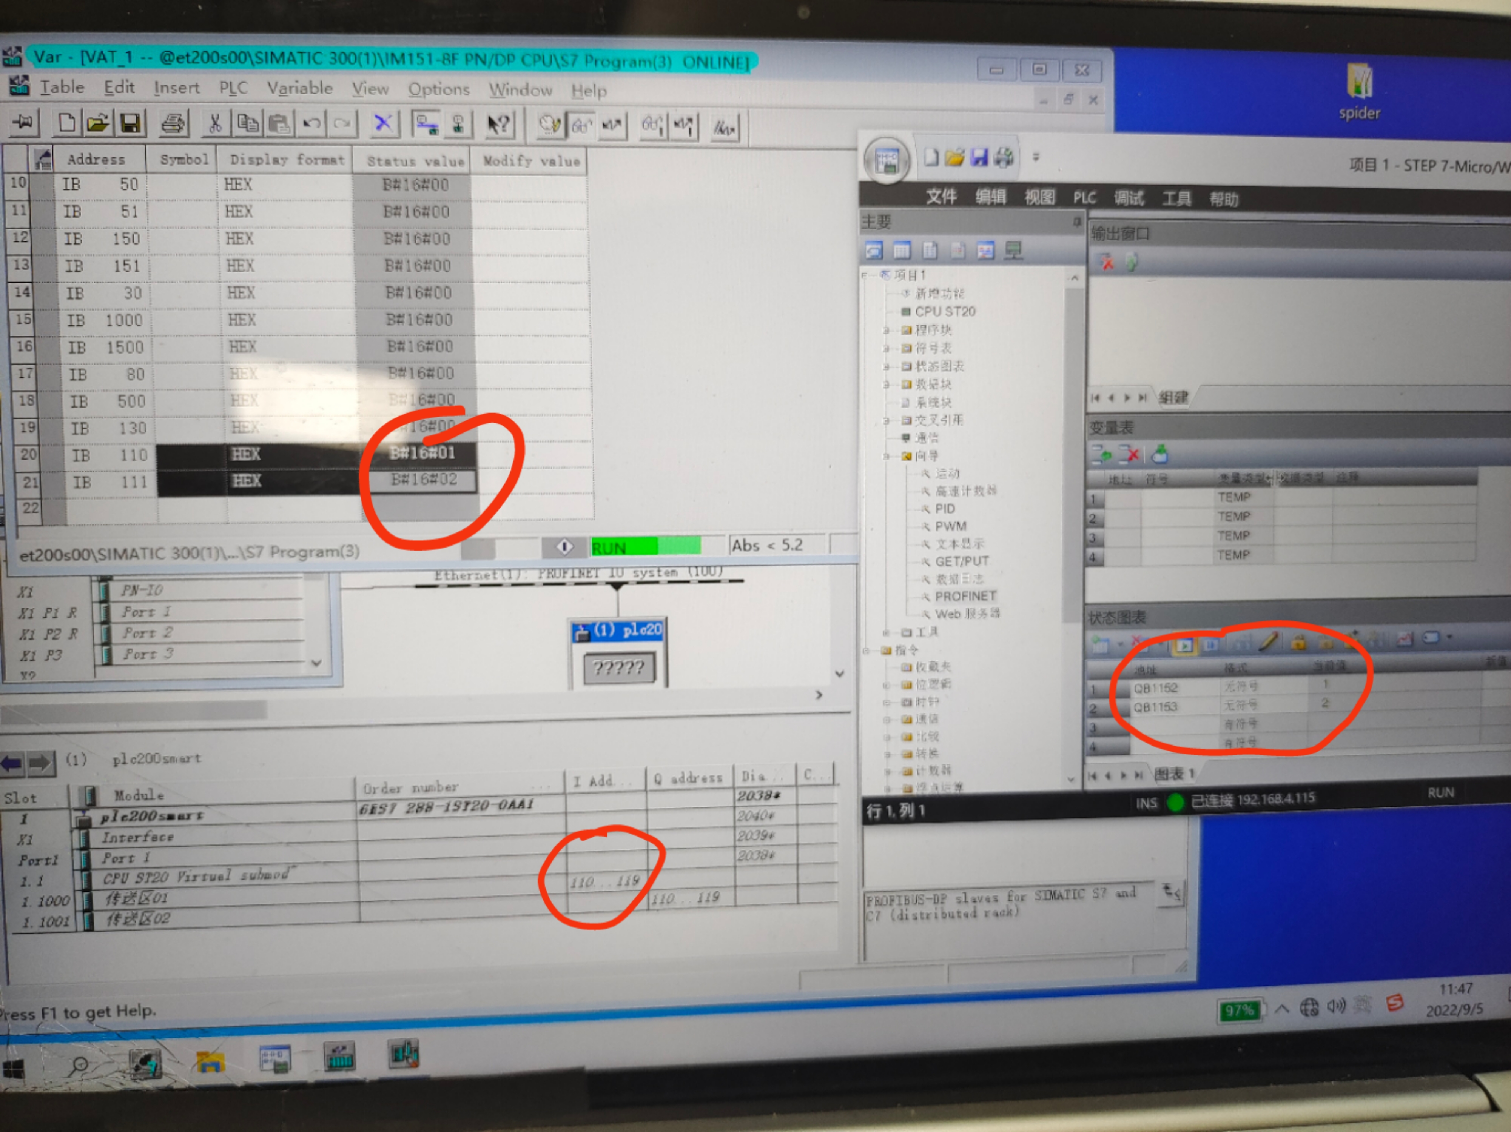Select the 组建 tab in output window
The image size is (1511, 1132).
pos(1173,397)
